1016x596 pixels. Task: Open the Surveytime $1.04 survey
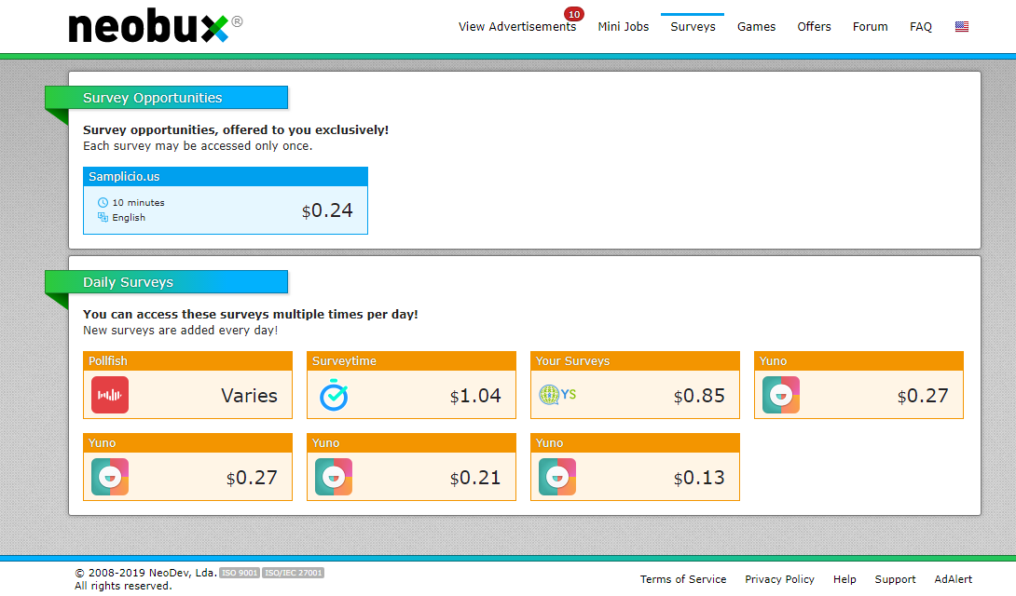(x=411, y=385)
